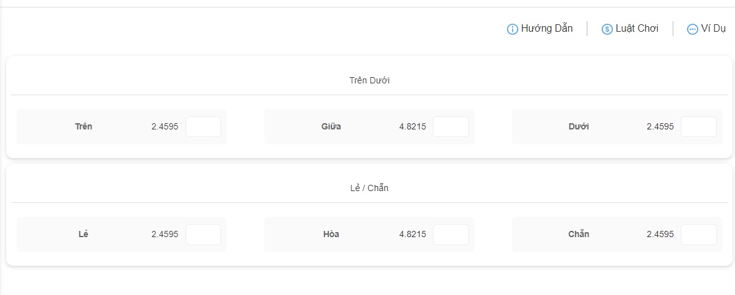The image size is (735, 295).
Task: Focus the bet amount field for Hòa
Action: pyautogui.click(x=451, y=234)
